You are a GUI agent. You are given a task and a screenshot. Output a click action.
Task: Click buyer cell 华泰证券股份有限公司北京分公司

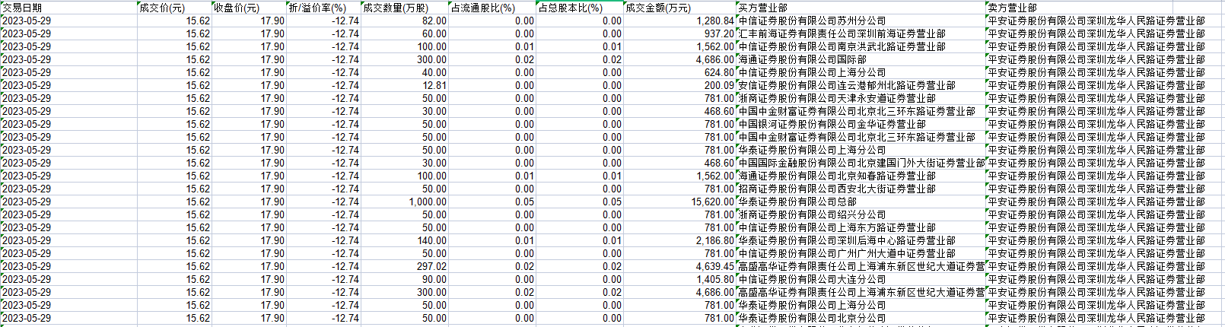[861, 319]
